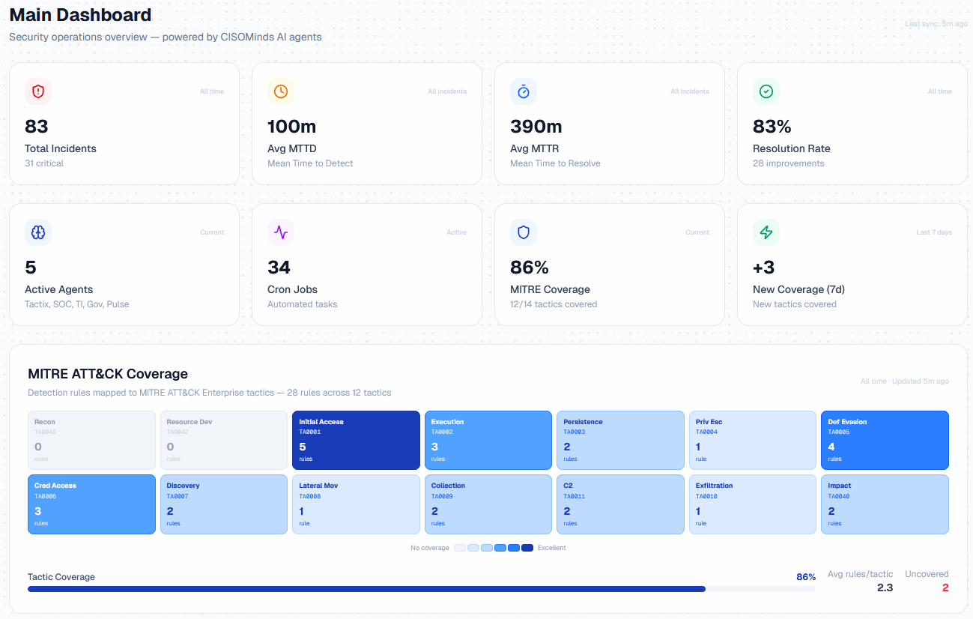
Task: Click the Discovery TA0007 card
Action: click(x=223, y=504)
